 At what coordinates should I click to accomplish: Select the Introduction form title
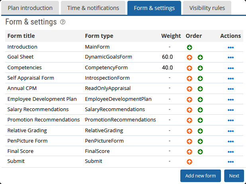point(22,47)
